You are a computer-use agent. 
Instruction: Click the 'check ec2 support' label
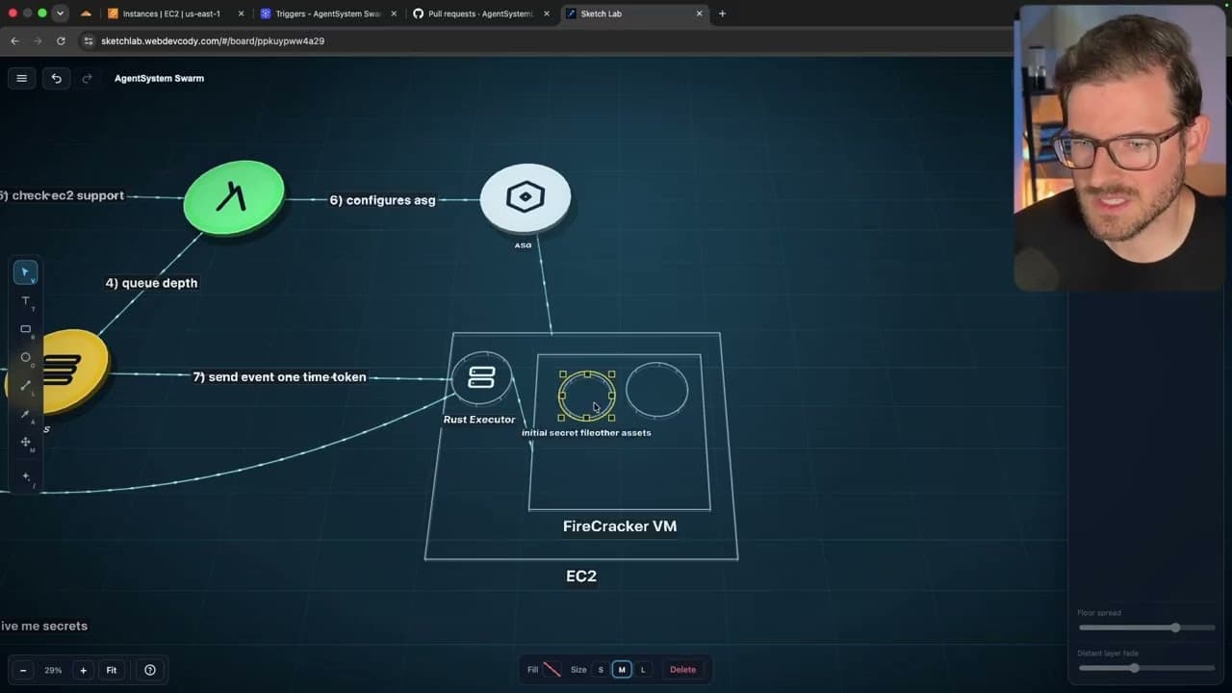[x=62, y=195]
